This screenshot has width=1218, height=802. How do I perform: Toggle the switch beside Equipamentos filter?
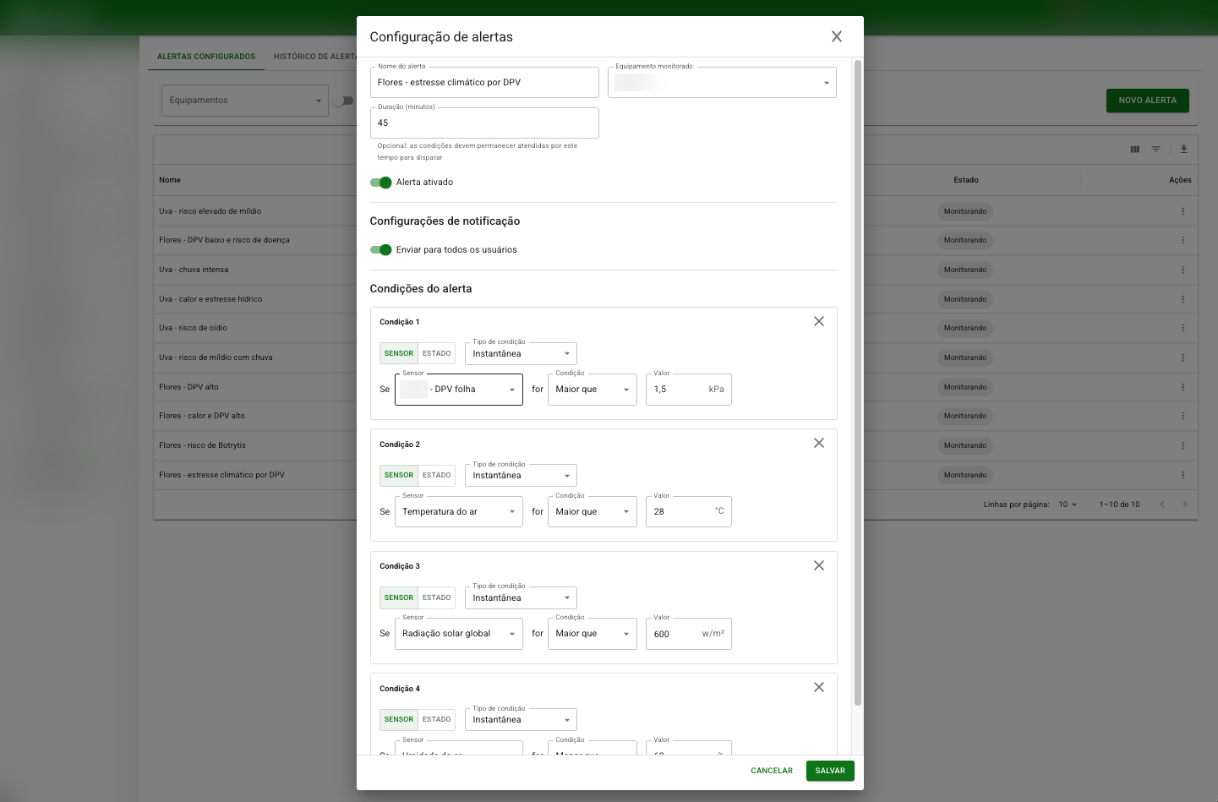pos(342,101)
